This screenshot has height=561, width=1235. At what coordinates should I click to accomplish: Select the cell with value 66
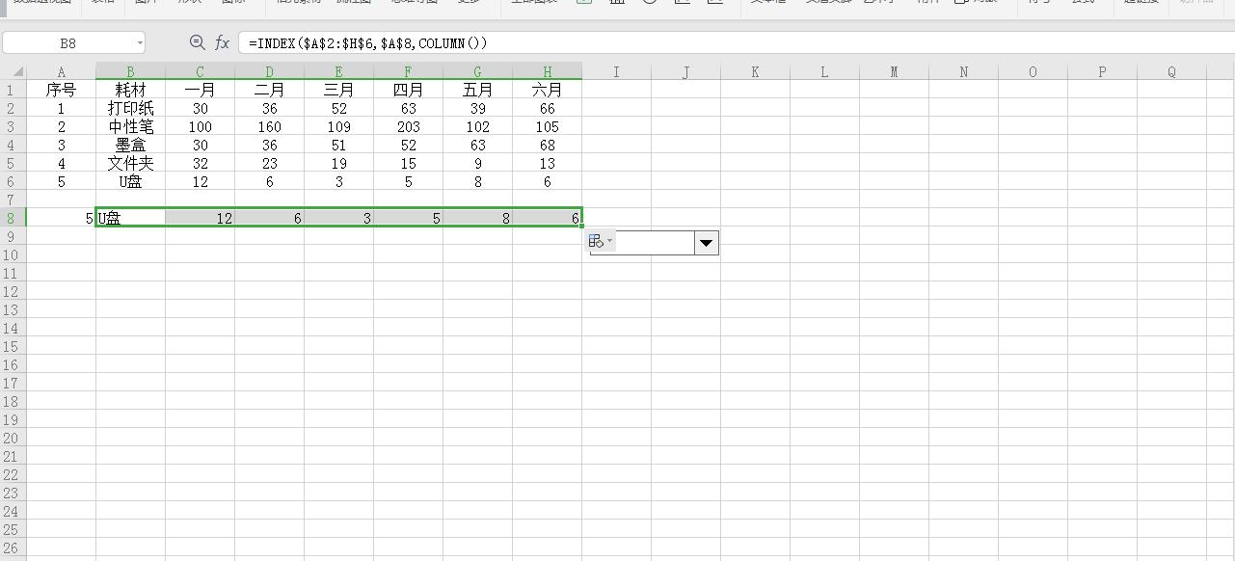pyautogui.click(x=548, y=108)
